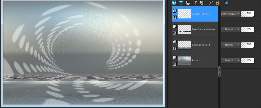Open blend mode dropdown for Raster 1

click(230, 61)
